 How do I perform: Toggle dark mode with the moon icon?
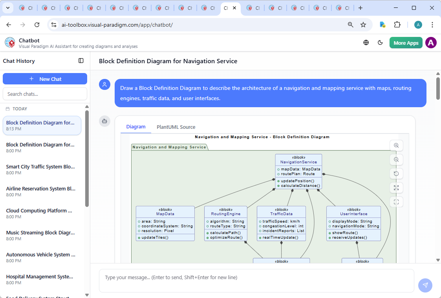[380, 42]
